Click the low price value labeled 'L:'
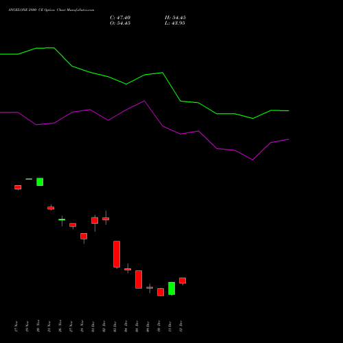Screen dimensions: 343x343 pos(175,23)
